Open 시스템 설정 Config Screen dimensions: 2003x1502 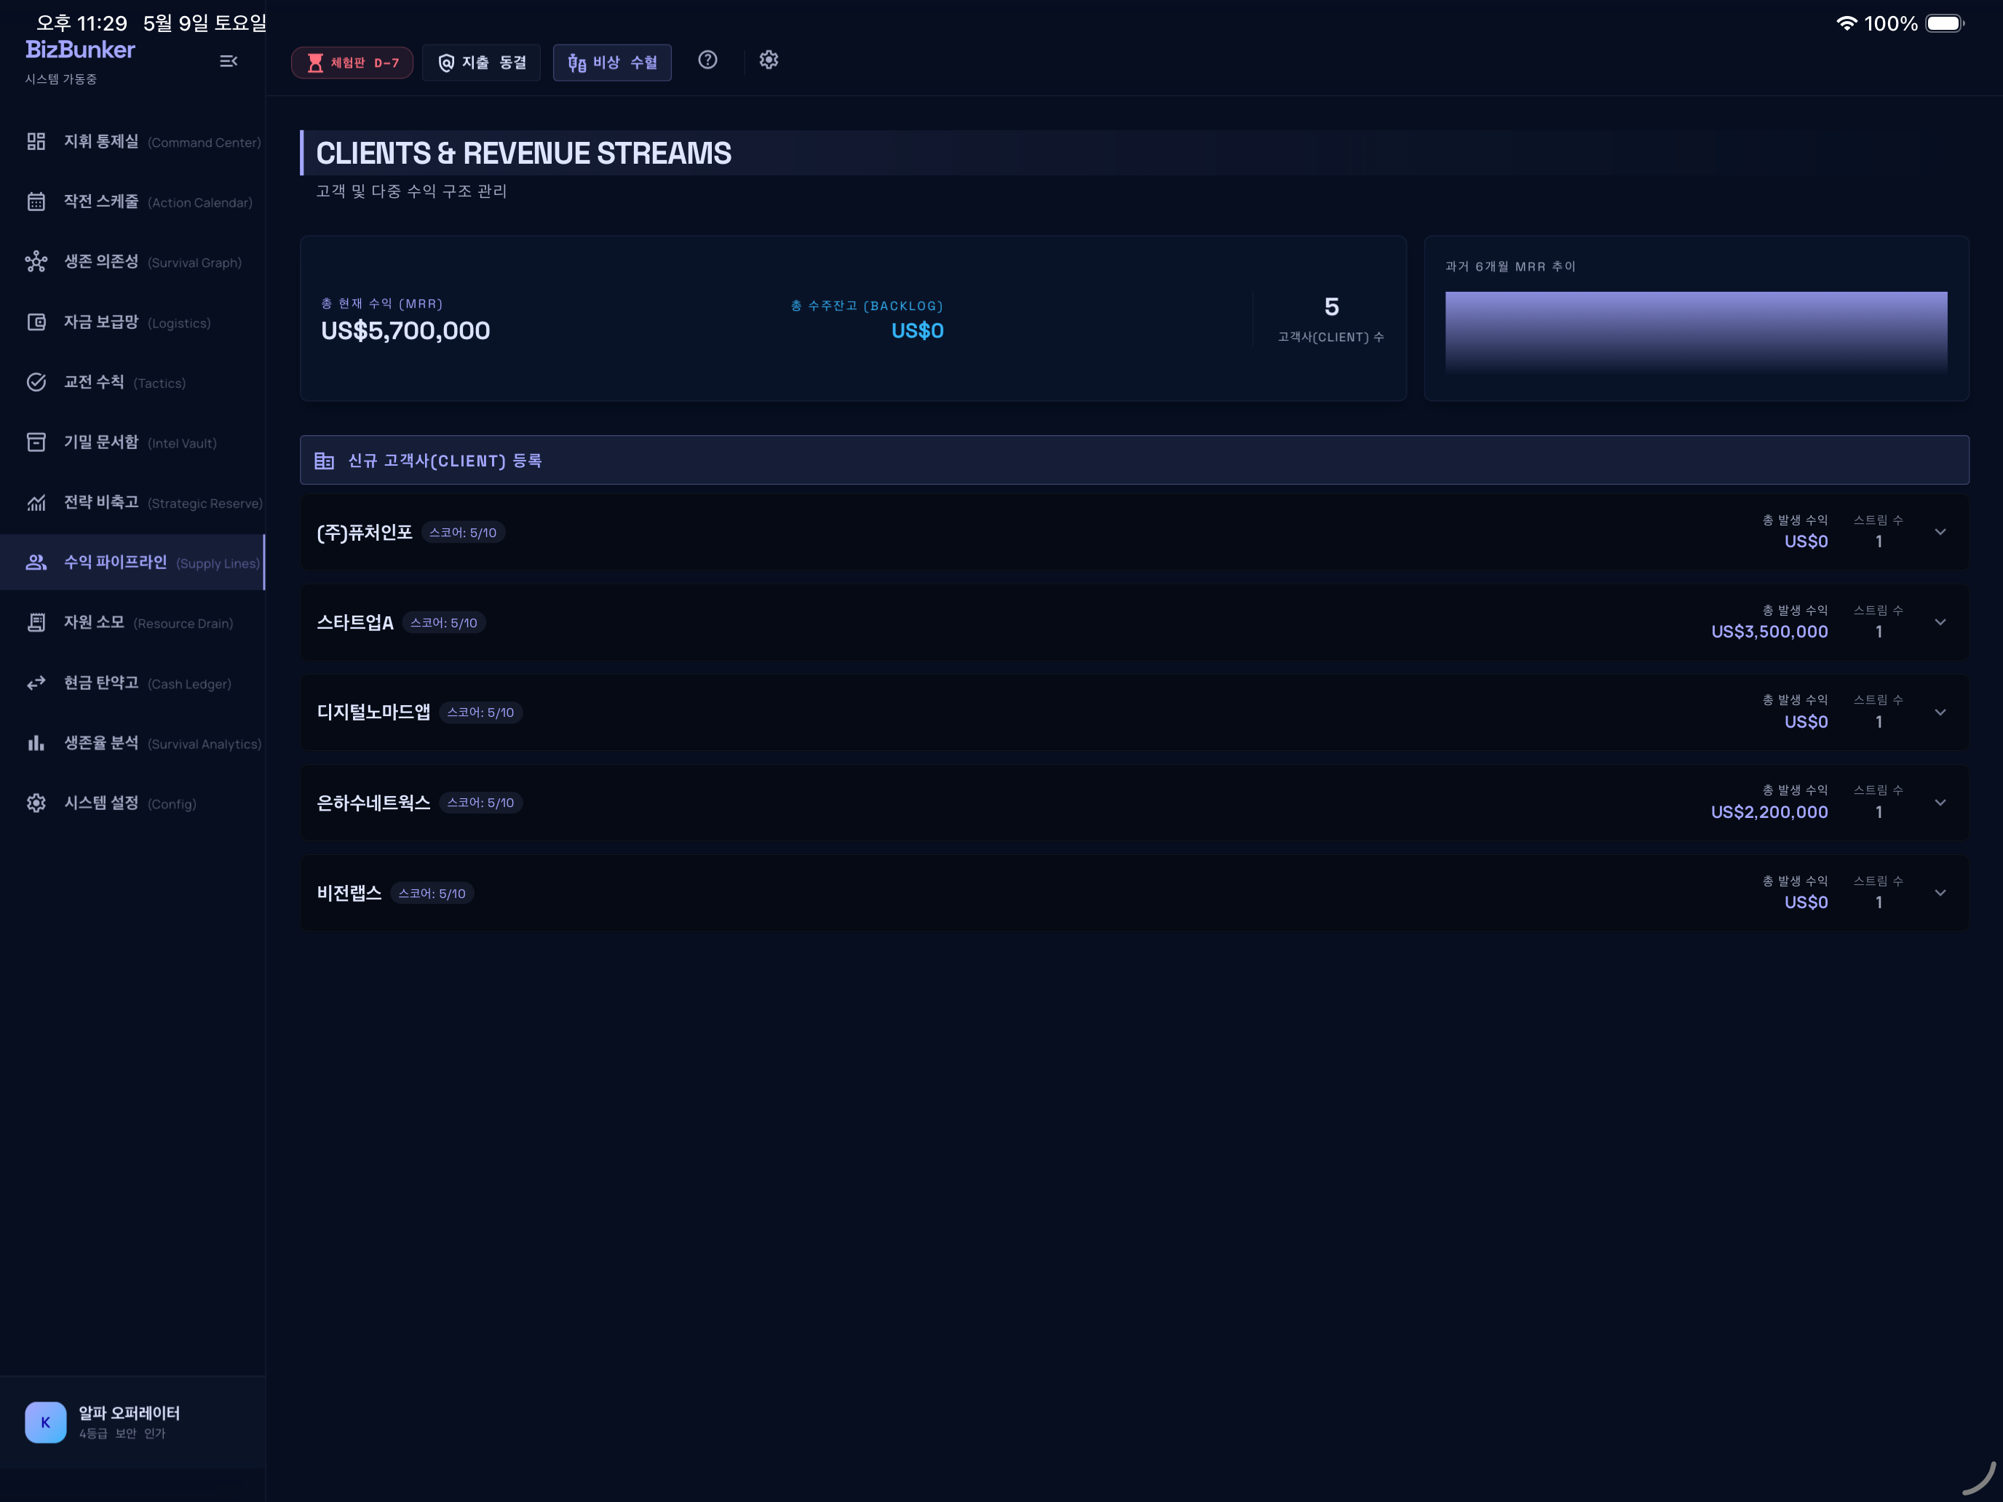(x=132, y=803)
